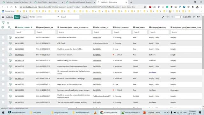Click the list global Search field
This screenshot has width=204, height=115.
click(69, 17)
